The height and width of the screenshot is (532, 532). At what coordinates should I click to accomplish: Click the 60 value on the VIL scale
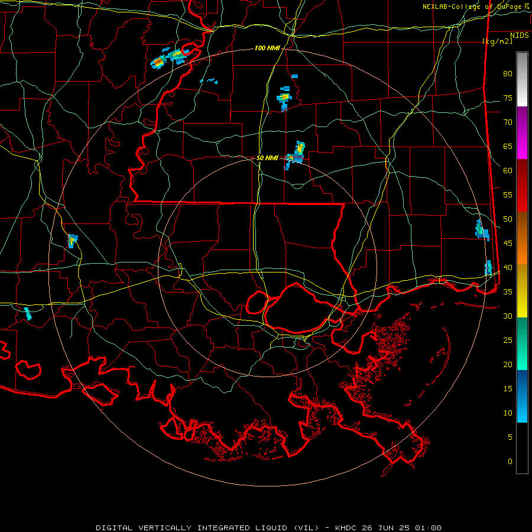(x=508, y=171)
